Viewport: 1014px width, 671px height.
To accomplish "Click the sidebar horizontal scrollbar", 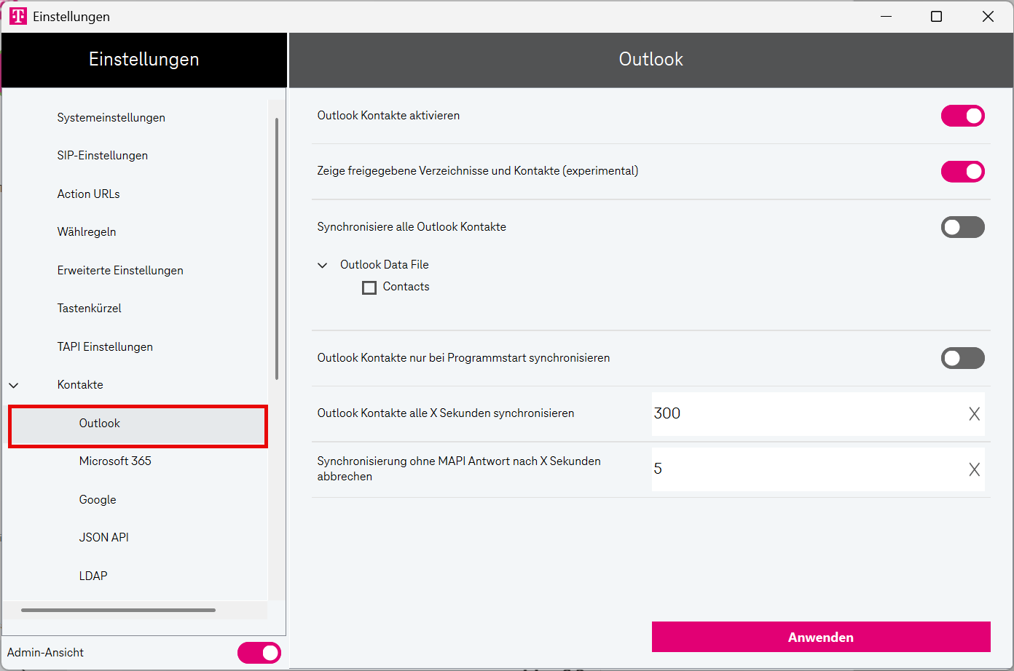I will pos(118,610).
